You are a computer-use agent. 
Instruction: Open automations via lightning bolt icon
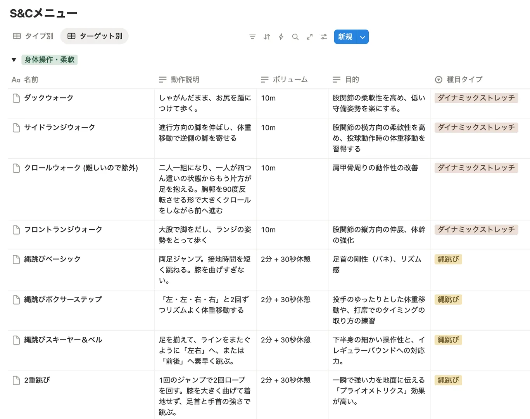[281, 37]
